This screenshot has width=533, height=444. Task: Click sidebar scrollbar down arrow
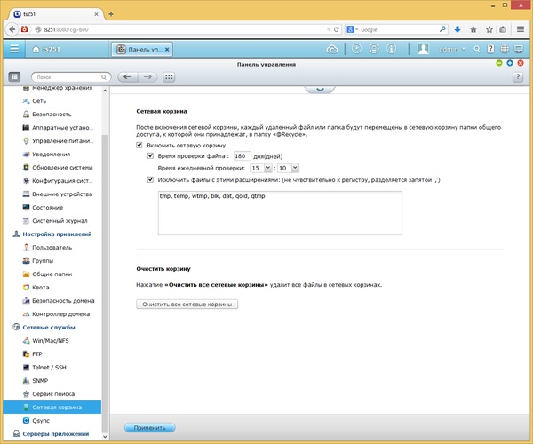(105, 437)
